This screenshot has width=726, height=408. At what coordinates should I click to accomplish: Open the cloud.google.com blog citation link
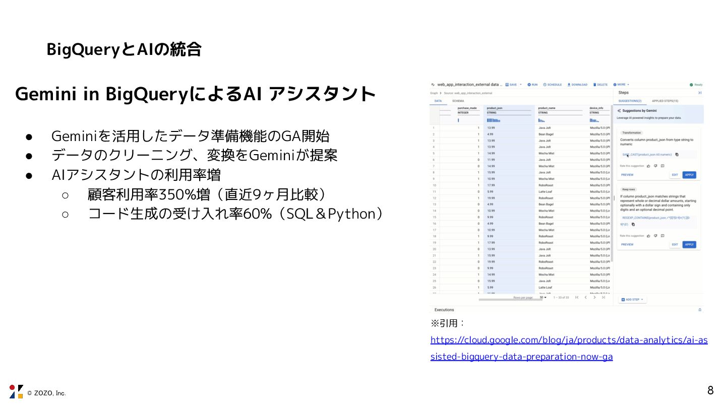click(x=569, y=348)
